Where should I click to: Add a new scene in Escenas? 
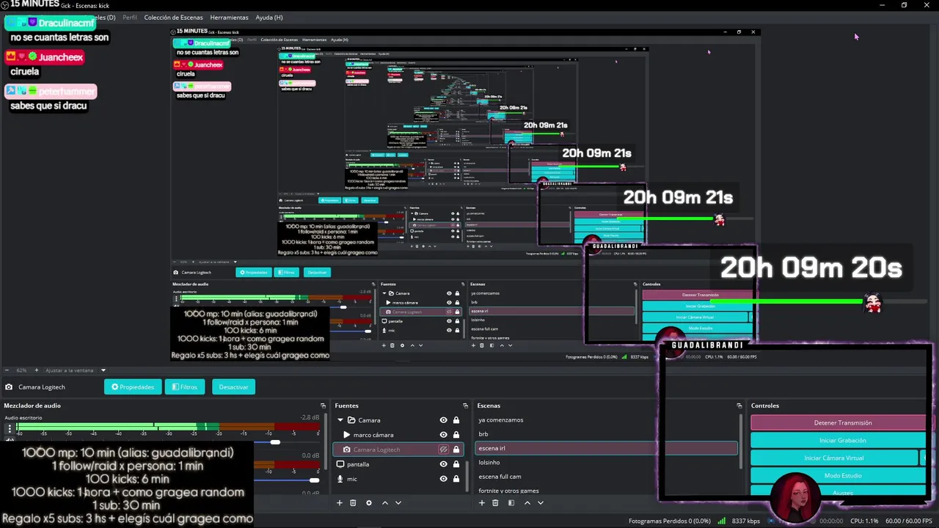(481, 503)
